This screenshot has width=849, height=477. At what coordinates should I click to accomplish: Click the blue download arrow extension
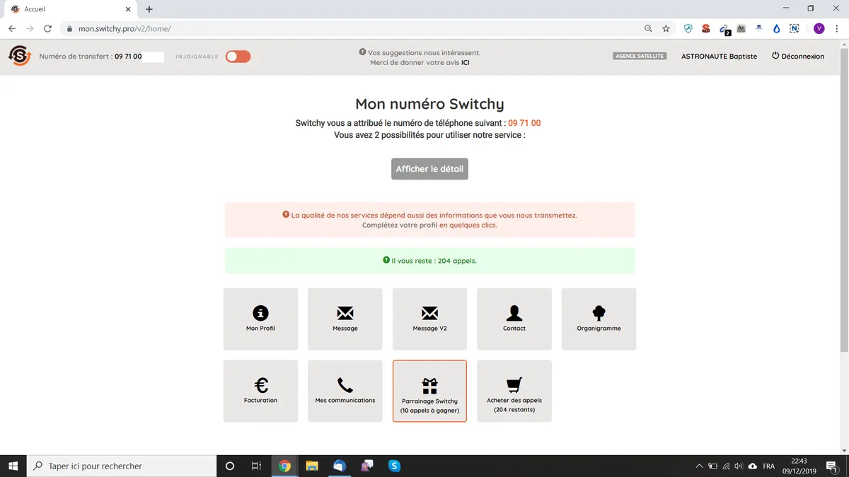[x=758, y=29]
